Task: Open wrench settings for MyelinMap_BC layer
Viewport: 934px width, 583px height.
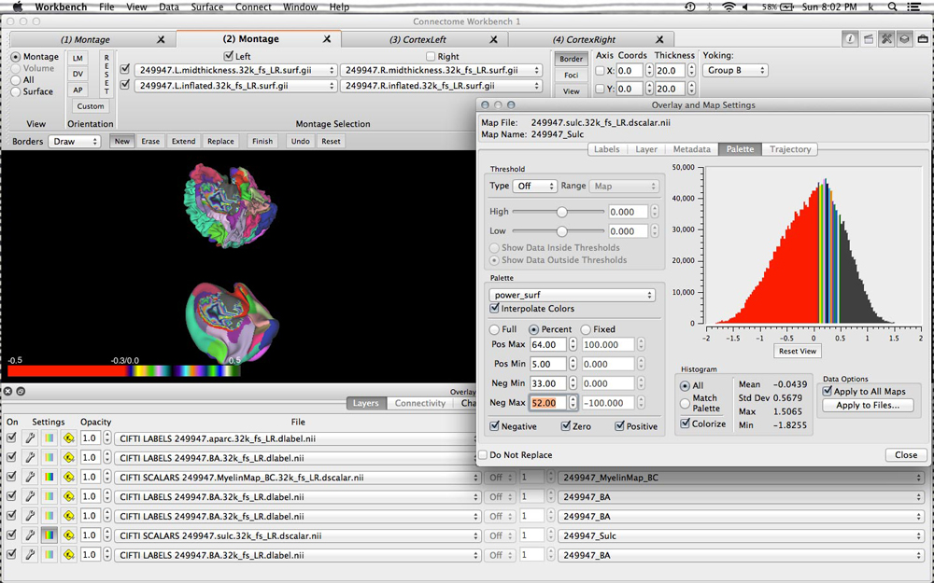Action: pos(31,477)
